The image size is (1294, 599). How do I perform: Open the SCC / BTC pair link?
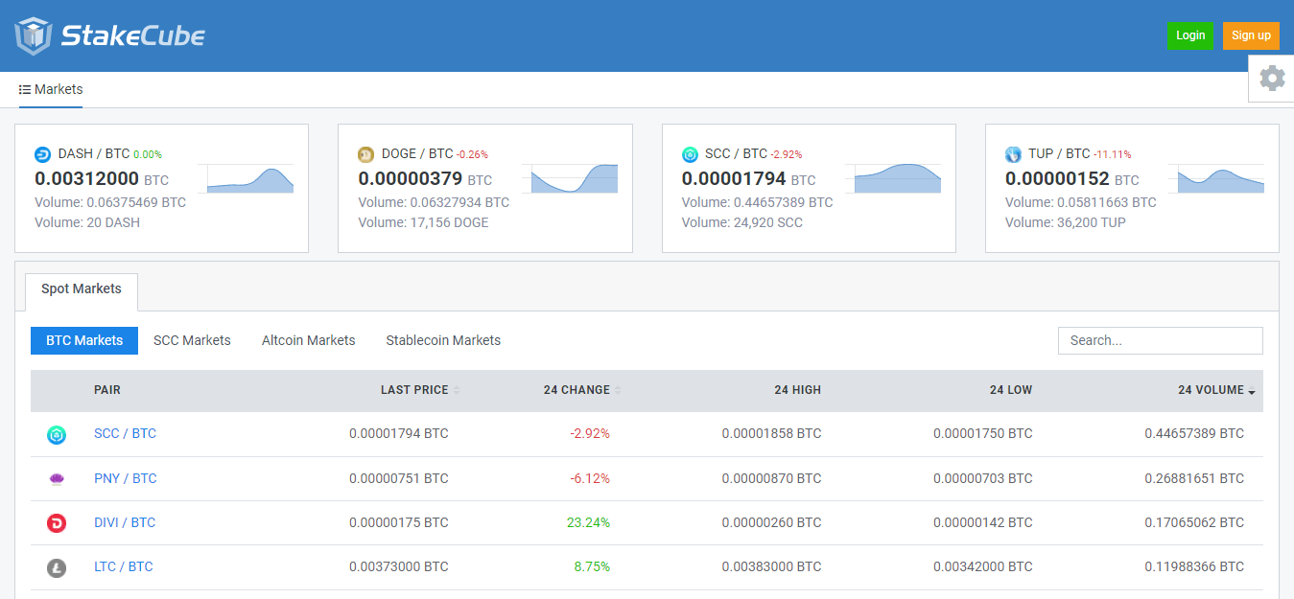coord(125,433)
